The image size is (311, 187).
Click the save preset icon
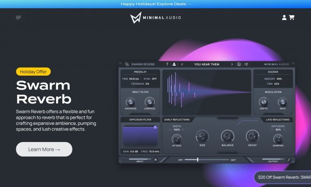point(239,64)
